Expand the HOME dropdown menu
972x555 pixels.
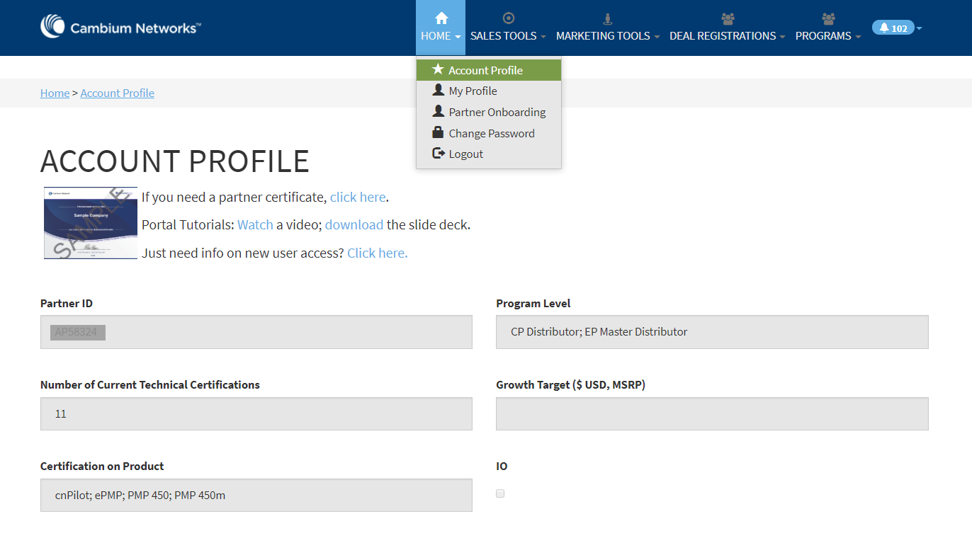441,36
